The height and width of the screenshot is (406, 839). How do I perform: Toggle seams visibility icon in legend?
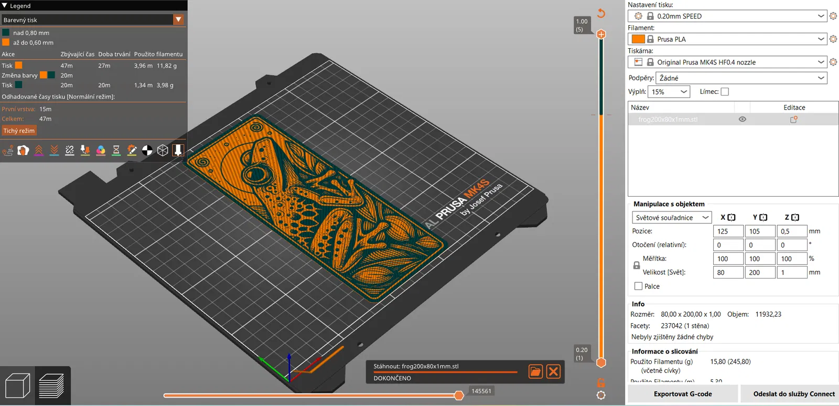[x=70, y=151]
